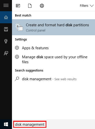Filter results by Documents icon
95x129 pixels.
click(x=30, y=6)
